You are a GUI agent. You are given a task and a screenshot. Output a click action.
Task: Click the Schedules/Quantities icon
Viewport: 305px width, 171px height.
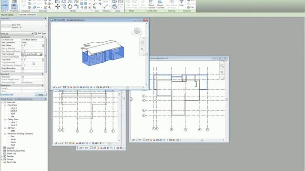coord(5,151)
